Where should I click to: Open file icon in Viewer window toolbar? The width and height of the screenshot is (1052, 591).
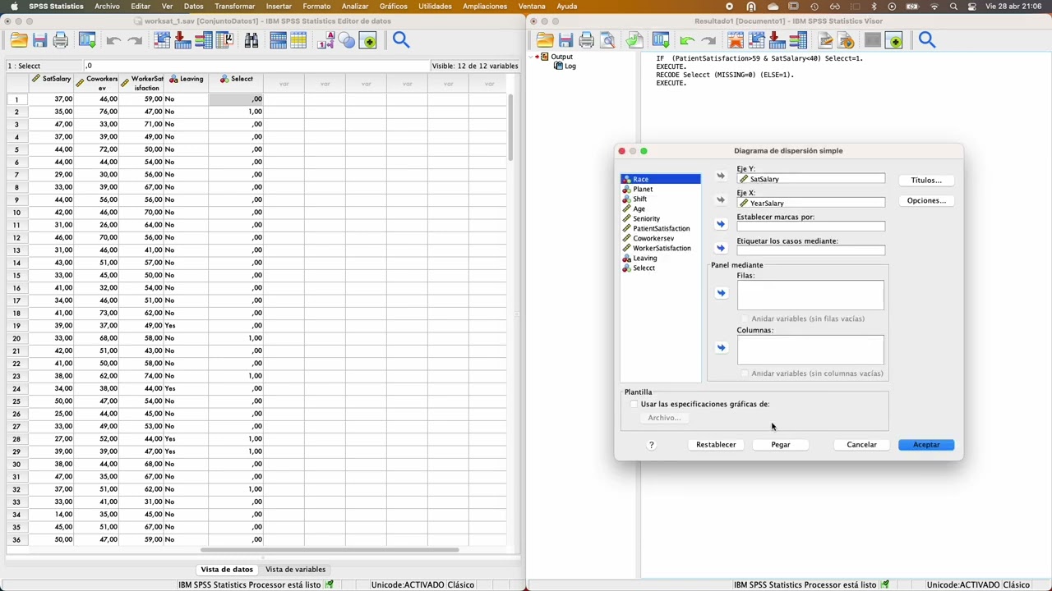[x=545, y=40]
